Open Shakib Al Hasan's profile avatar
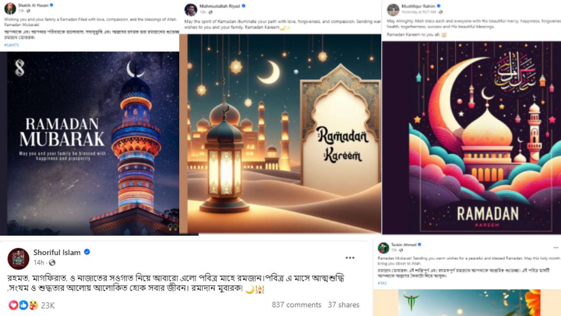The width and height of the screenshot is (561, 316). 10,8
